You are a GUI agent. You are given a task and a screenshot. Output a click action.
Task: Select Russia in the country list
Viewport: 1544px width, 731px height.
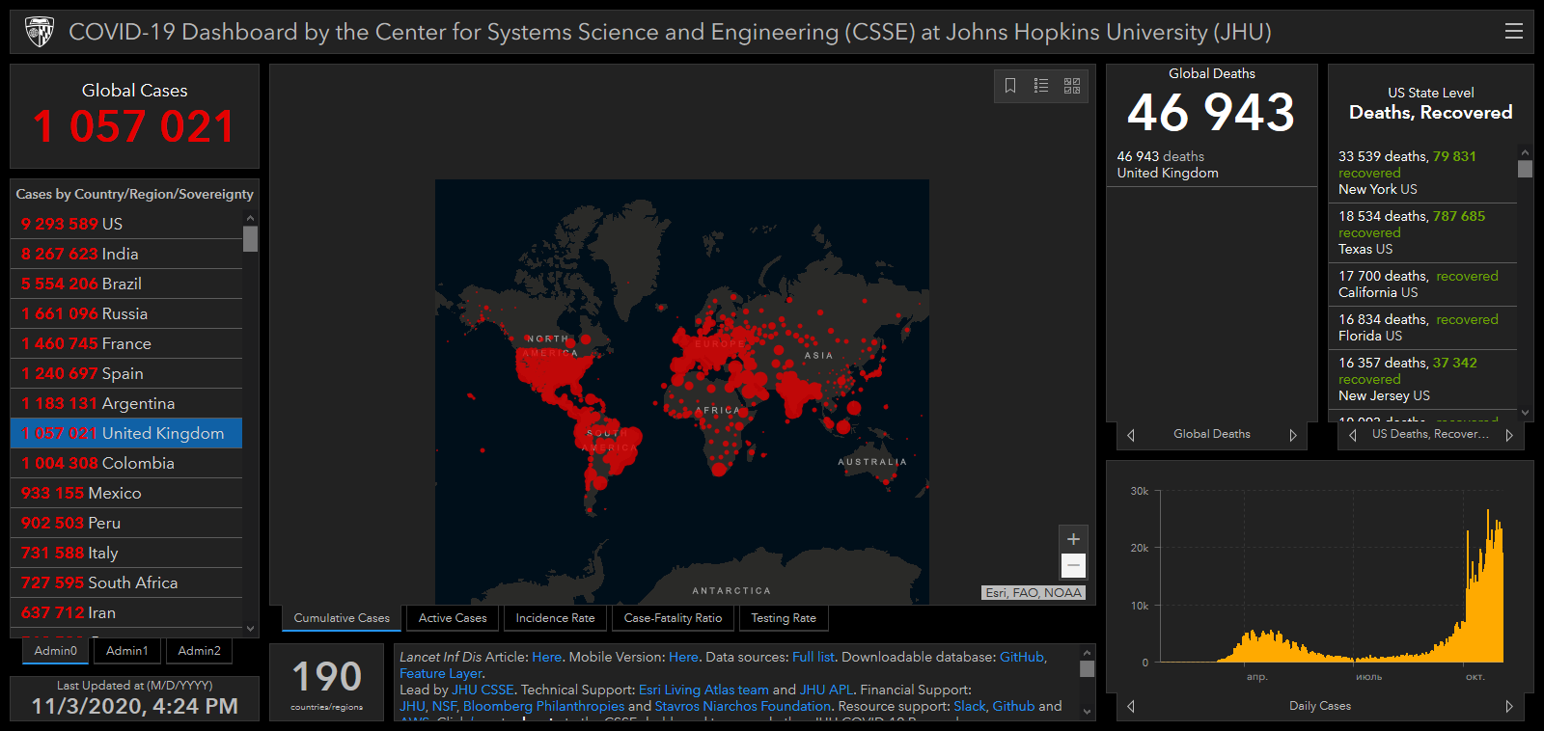126,313
